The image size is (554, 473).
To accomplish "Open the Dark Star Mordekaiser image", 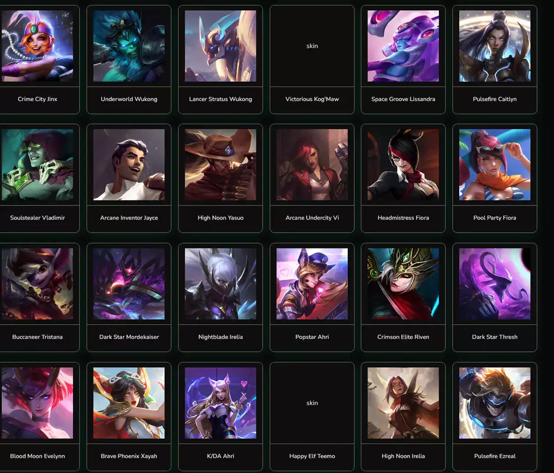I will (x=129, y=284).
